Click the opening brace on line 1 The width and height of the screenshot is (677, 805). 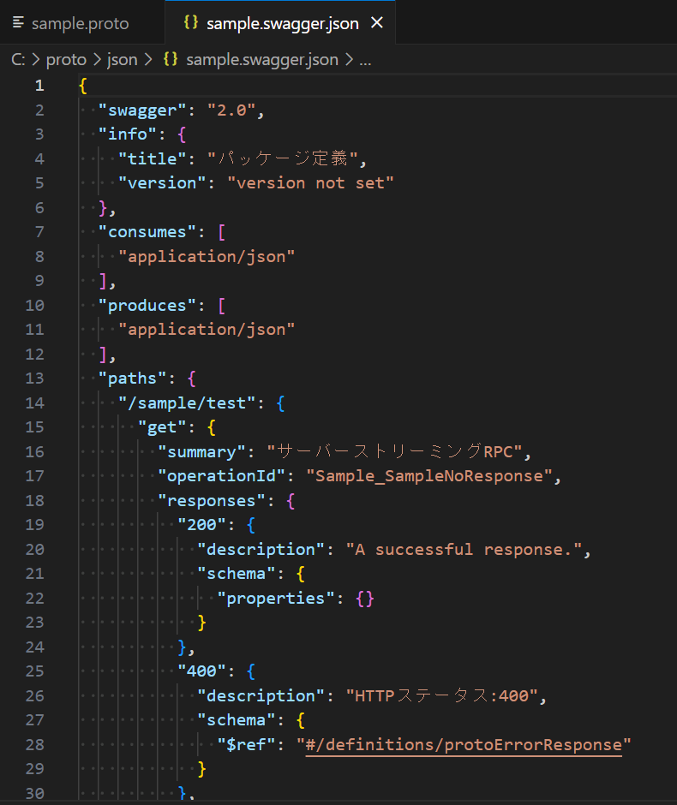pyautogui.click(x=83, y=86)
